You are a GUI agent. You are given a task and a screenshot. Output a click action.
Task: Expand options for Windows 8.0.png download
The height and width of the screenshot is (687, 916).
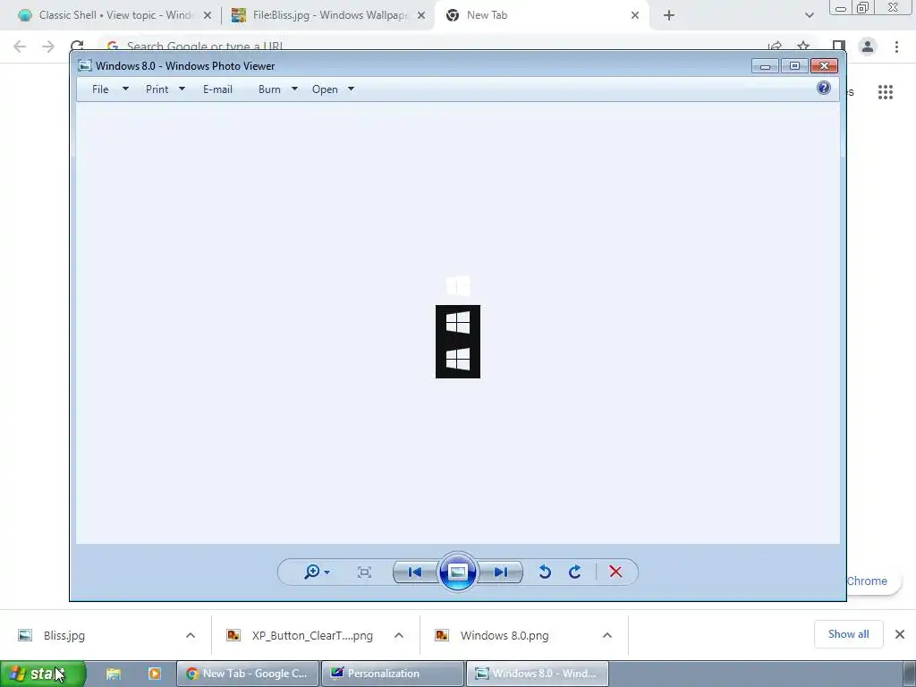(x=607, y=636)
